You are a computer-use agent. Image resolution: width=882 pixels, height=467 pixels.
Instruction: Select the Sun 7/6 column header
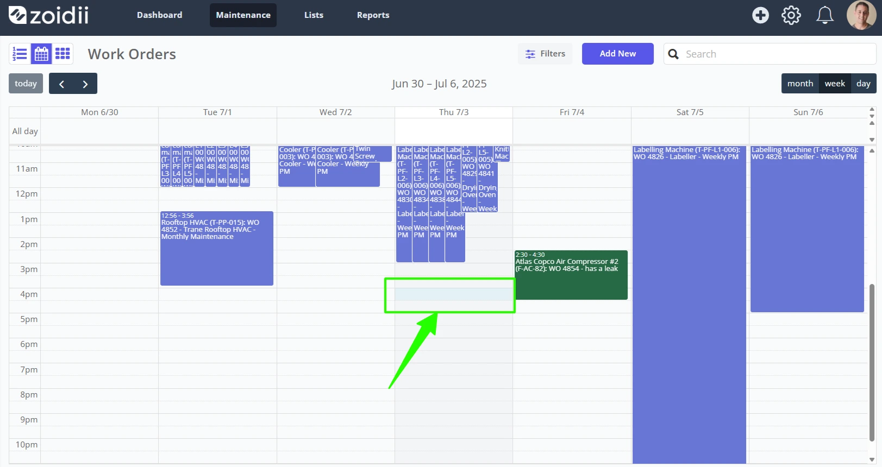click(x=808, y=112)
